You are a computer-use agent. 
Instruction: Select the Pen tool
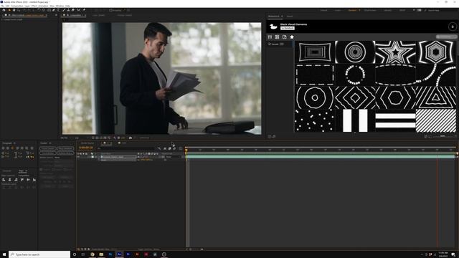point(54,10)
